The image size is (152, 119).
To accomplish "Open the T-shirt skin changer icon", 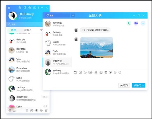I will coord(25,8).
